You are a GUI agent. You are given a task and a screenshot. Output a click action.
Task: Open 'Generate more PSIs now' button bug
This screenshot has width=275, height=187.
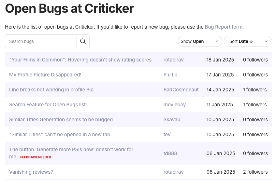click(x=71, y=153)
